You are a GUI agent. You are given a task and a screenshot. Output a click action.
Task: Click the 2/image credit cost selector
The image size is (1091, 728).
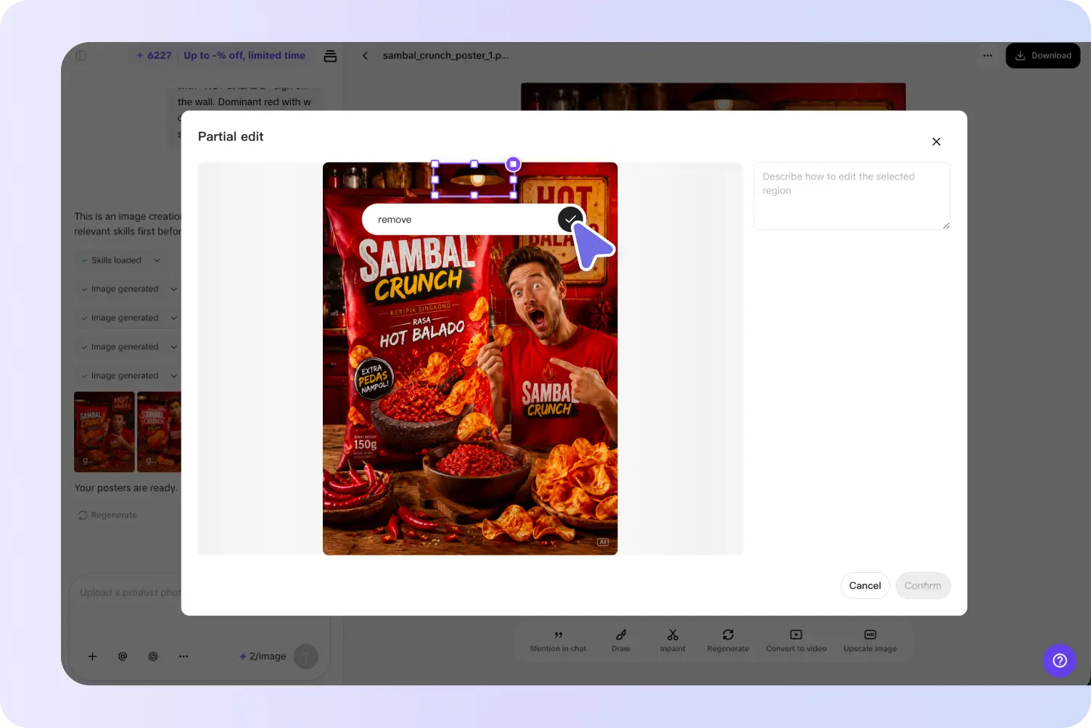[263, 656]
